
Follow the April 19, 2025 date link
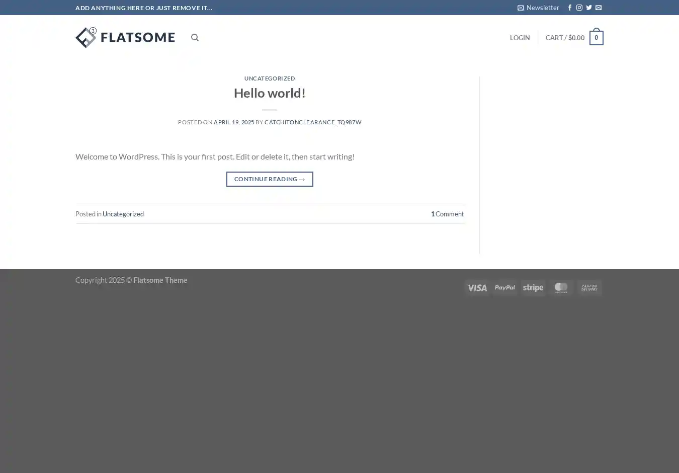[233, 122]
